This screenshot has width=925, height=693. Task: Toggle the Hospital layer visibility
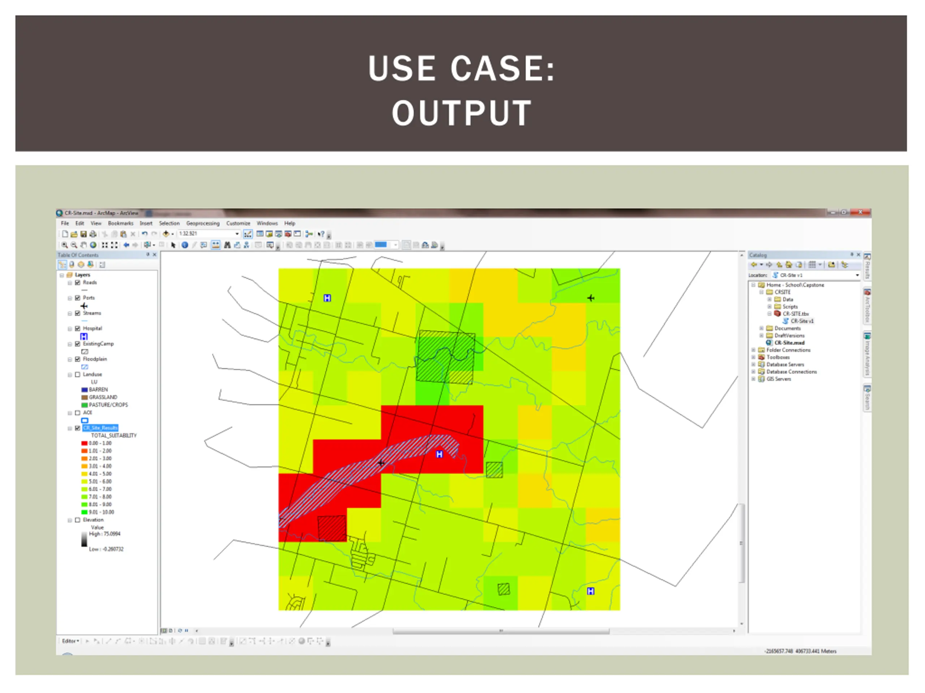[77, 328]
